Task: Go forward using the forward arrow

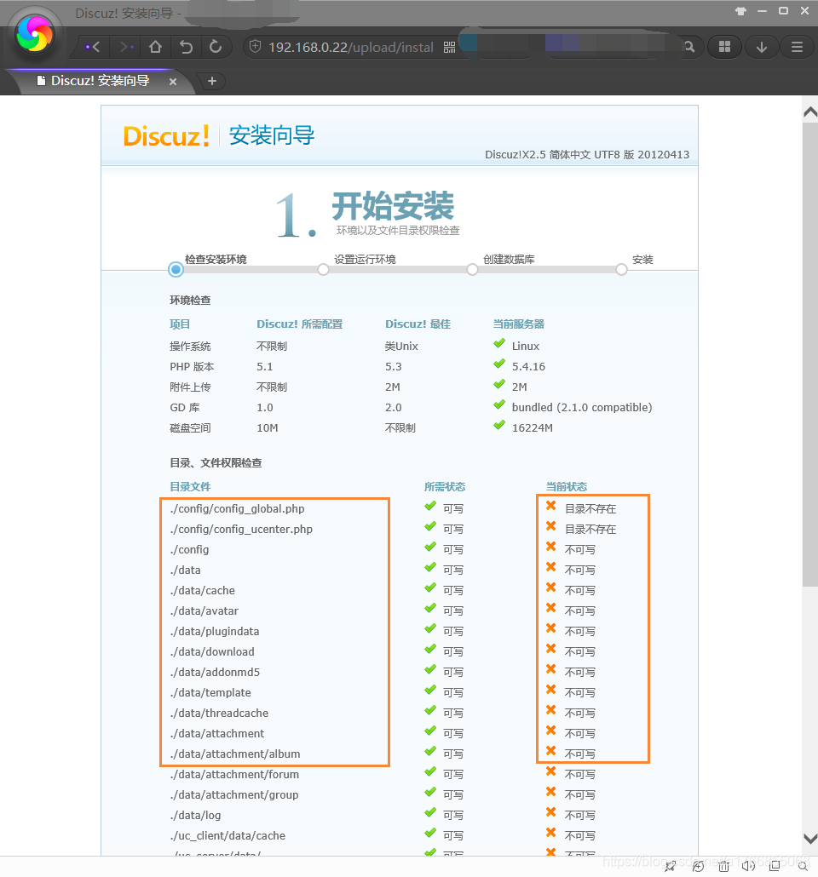Action: click(x=127, y=47)
